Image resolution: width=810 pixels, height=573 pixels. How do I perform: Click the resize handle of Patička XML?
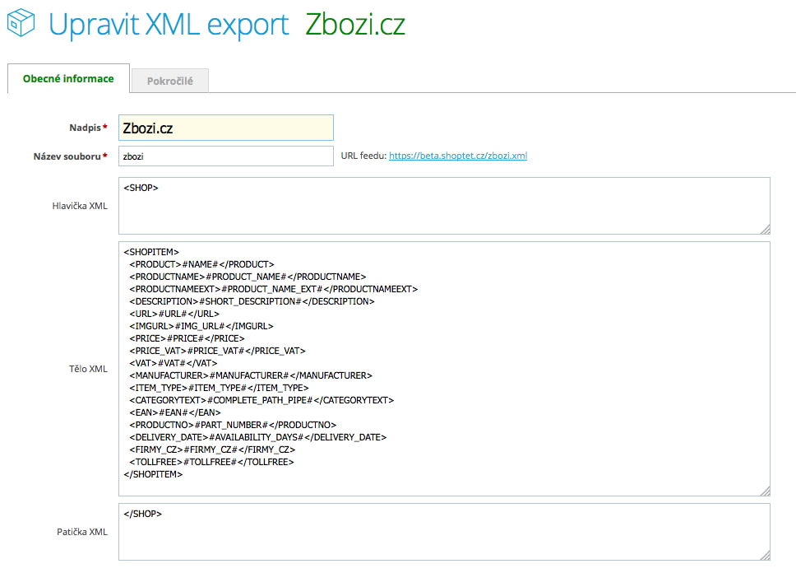click(765, 556)
